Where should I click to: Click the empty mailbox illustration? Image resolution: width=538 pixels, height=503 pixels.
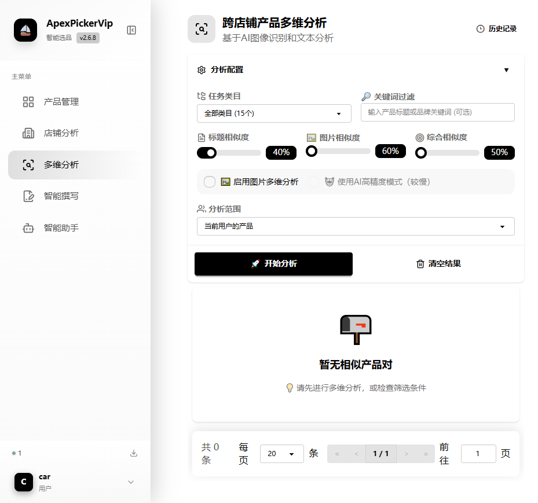pos(356,329)
